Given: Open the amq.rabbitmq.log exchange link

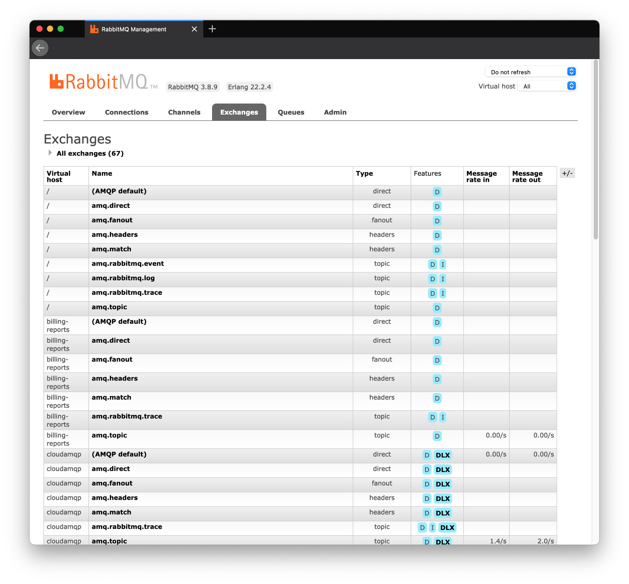Looking at the screenshot, I should tap(123, 278).
